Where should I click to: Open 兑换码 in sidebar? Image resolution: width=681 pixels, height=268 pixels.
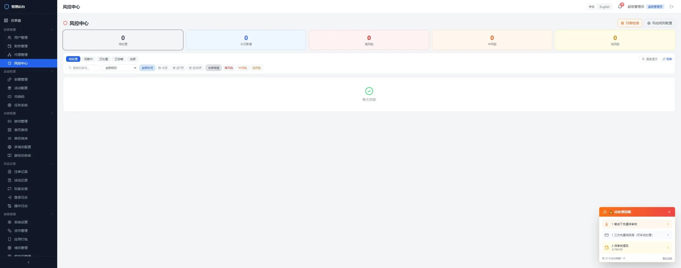(28, 97)
